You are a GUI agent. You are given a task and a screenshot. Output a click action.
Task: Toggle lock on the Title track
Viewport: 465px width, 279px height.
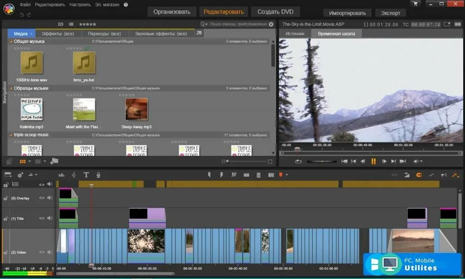coord(5,218)
